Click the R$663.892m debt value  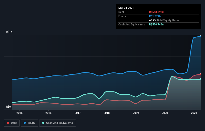tap(157, 12)
